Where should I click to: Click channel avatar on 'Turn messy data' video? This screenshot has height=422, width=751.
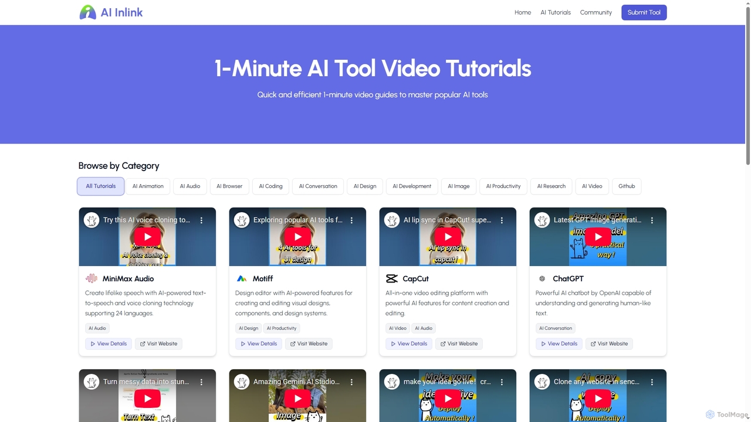click(x=92, y=382)
